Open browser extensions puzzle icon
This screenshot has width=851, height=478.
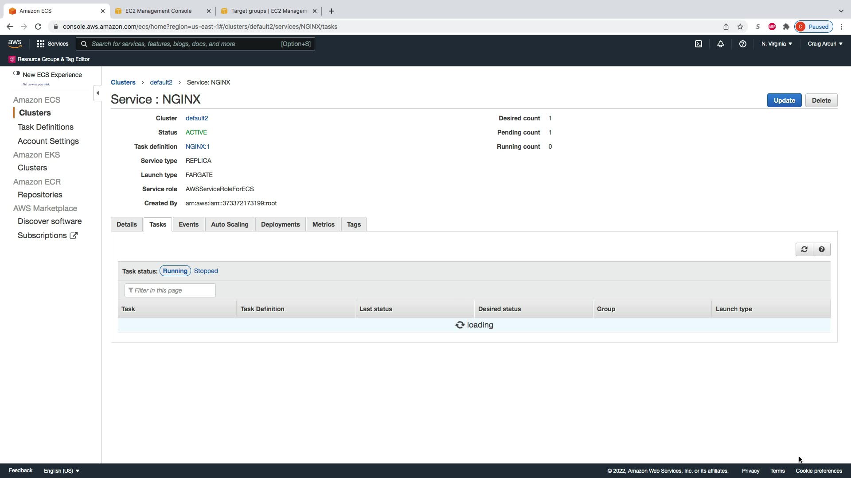point(786,27)
